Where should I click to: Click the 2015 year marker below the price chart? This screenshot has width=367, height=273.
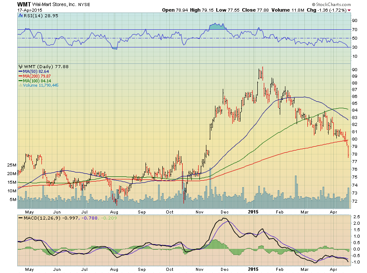(253, 212)
